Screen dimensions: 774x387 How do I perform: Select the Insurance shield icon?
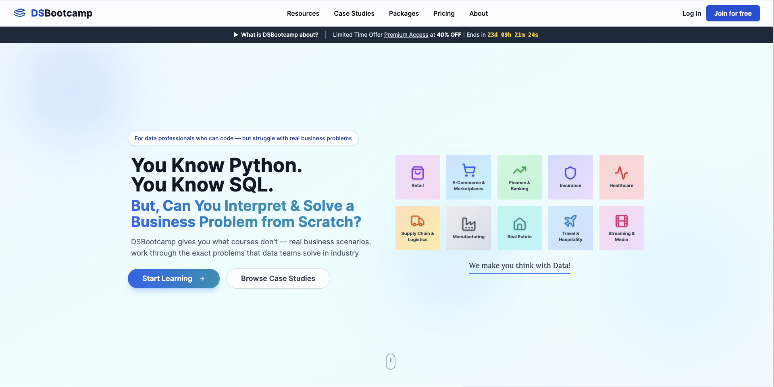point(570,173)
